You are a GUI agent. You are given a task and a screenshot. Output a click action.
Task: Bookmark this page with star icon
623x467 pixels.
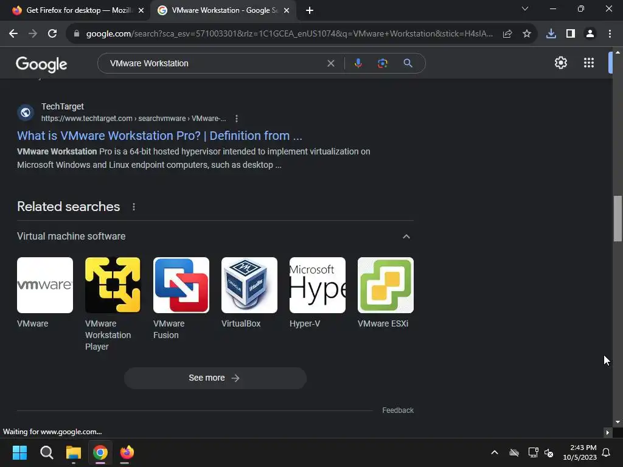click(x=527, y=34)
